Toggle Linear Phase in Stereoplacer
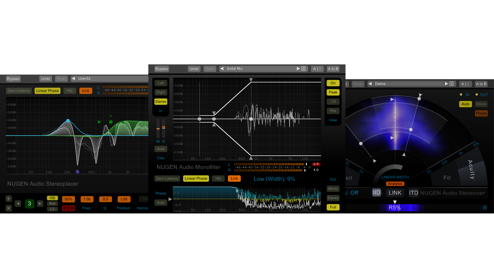Screen dimensions: 494x278 pyautogui.click(x=47, y=91)
